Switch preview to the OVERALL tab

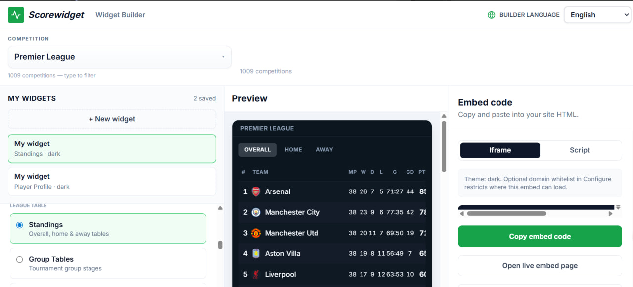tap(258, 149)
